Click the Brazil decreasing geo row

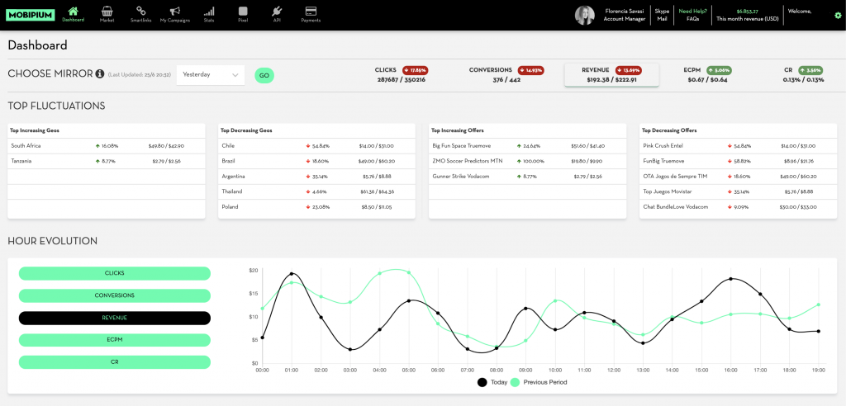point(316,161)
